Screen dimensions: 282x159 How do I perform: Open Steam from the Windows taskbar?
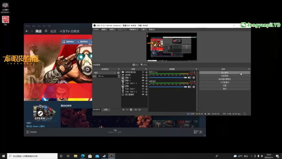pyautogui.click(x=104, y=156)
